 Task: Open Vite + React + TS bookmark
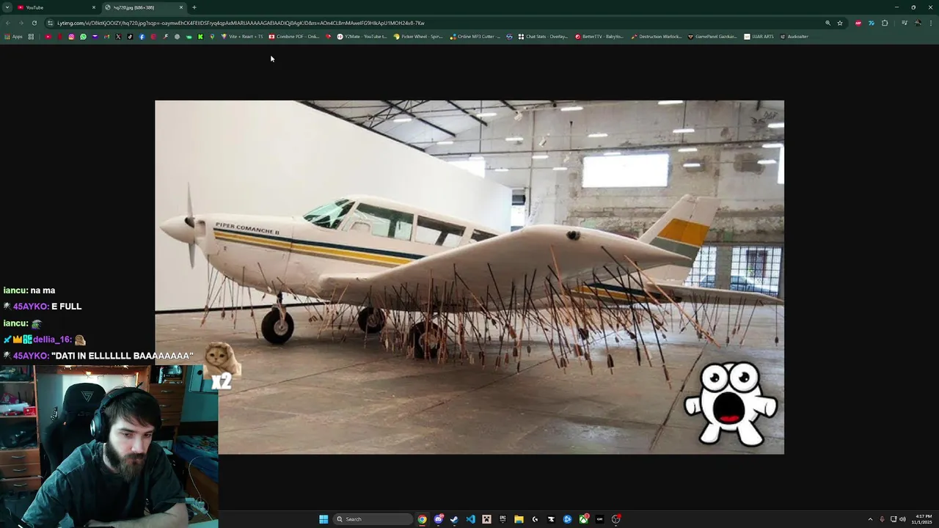tap(242, 37)
